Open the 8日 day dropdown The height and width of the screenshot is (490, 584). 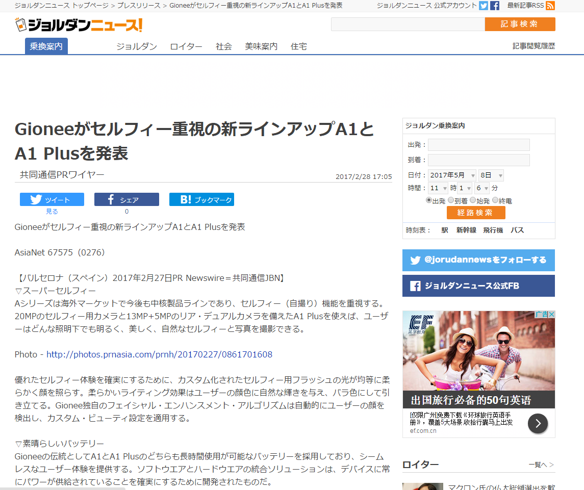tap(491, 175)
